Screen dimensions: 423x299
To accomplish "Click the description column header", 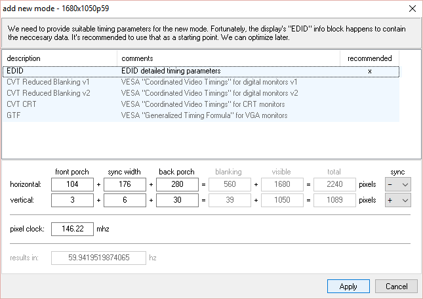I will coord(60,58).
